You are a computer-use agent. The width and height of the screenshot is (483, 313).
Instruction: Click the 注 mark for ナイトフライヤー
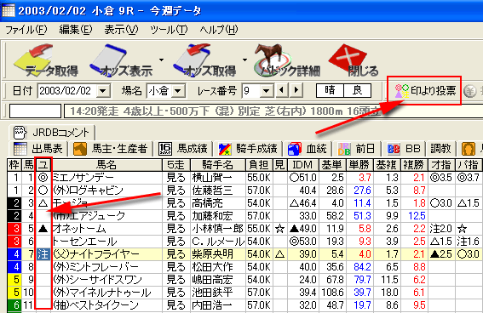[43, 254]
